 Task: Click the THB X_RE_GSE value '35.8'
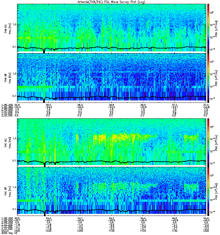coord(17,105)
